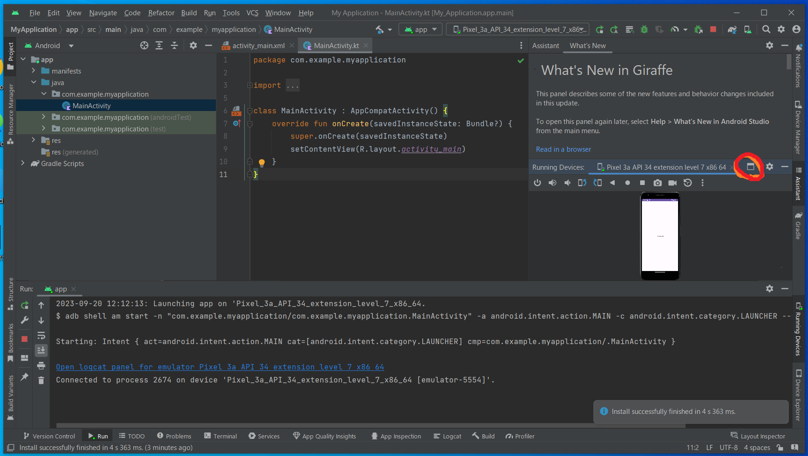The width and height of the screenshot is (808, 456).
Task: Open Terminal tool window button
Action: point(220,436)
